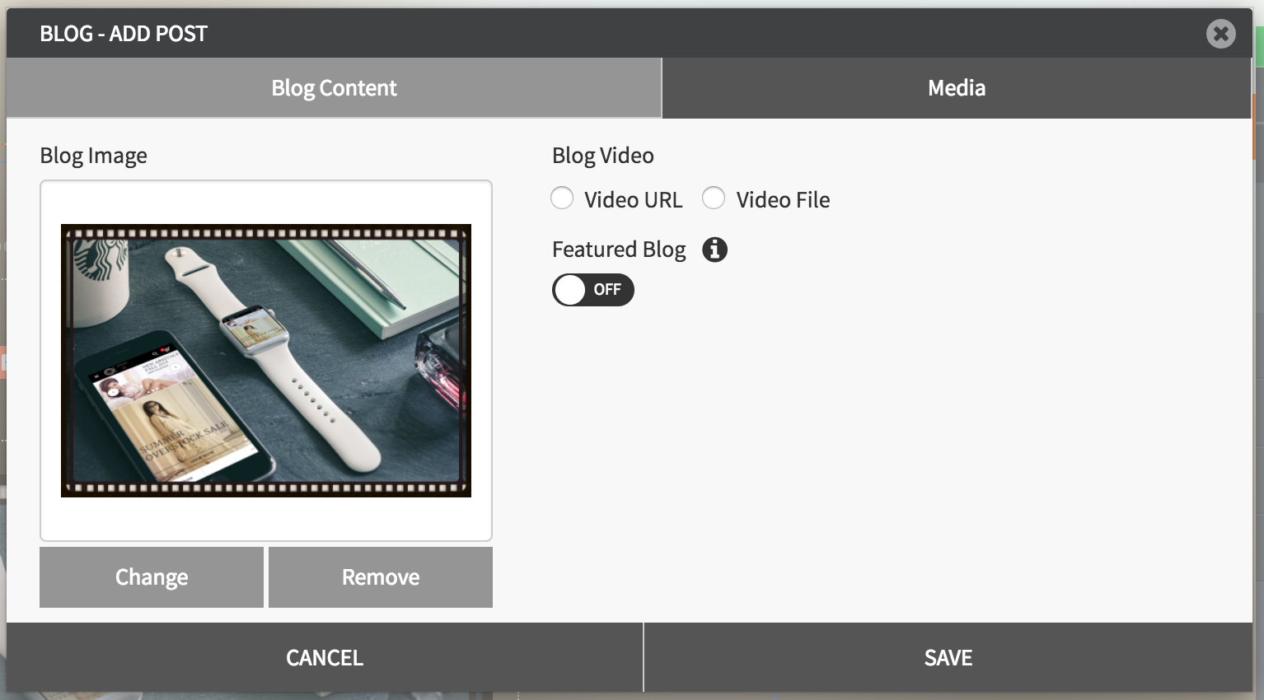The height and width of the screenshot is (700, 1264).
Task: Click the white knob on the OFF switch
Action: pyautogui.click(x=570, y=290)
